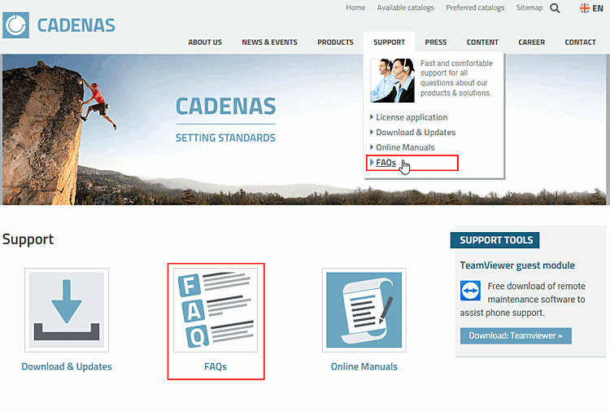The width and height of the screenshot is (610, 412).
Task: Click the UK flag language icon
Action: point(584,8)
